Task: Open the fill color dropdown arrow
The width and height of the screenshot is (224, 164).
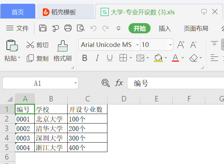Action: pyautogui.click(x=166, y=58)
